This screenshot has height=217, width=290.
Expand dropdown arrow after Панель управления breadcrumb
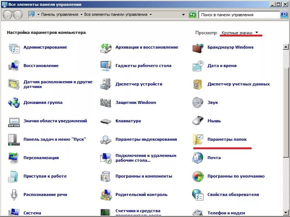[81, 14]
